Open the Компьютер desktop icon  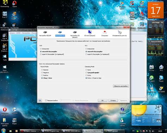5,4
